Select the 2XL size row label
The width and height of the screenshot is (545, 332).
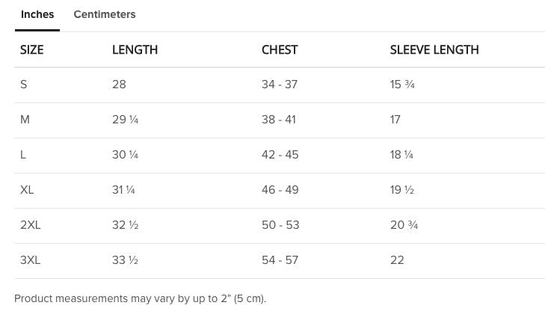coord(31,225)
